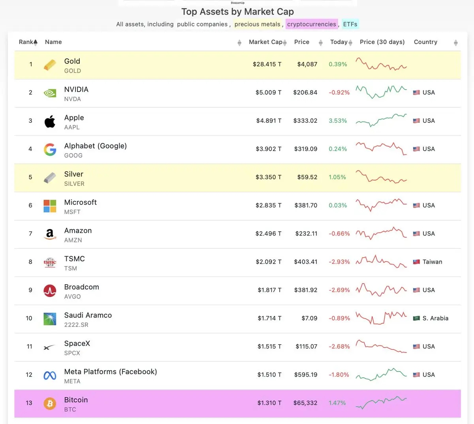Filter by cryptocurrencies category tag

(x=312, y=24)
